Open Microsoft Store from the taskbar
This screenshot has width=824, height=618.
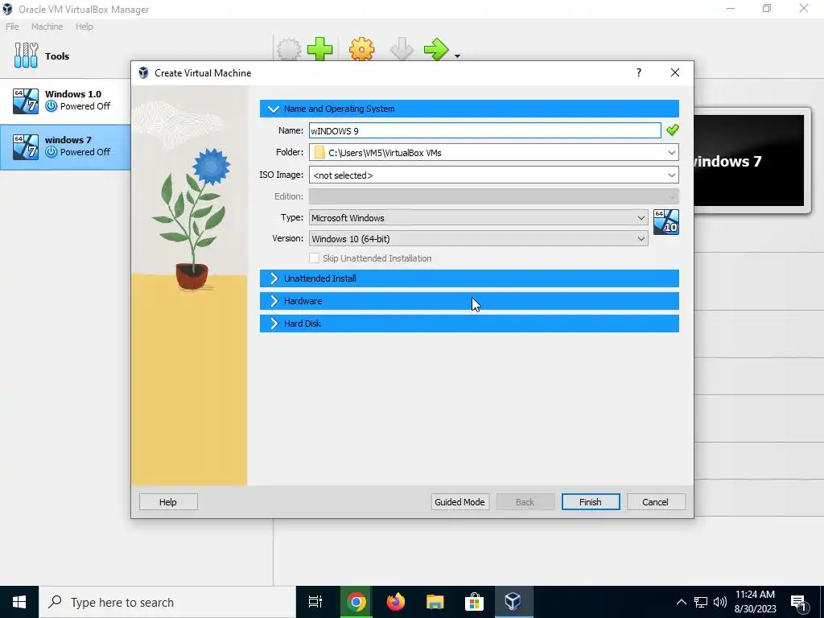click(x=474, y=602)
